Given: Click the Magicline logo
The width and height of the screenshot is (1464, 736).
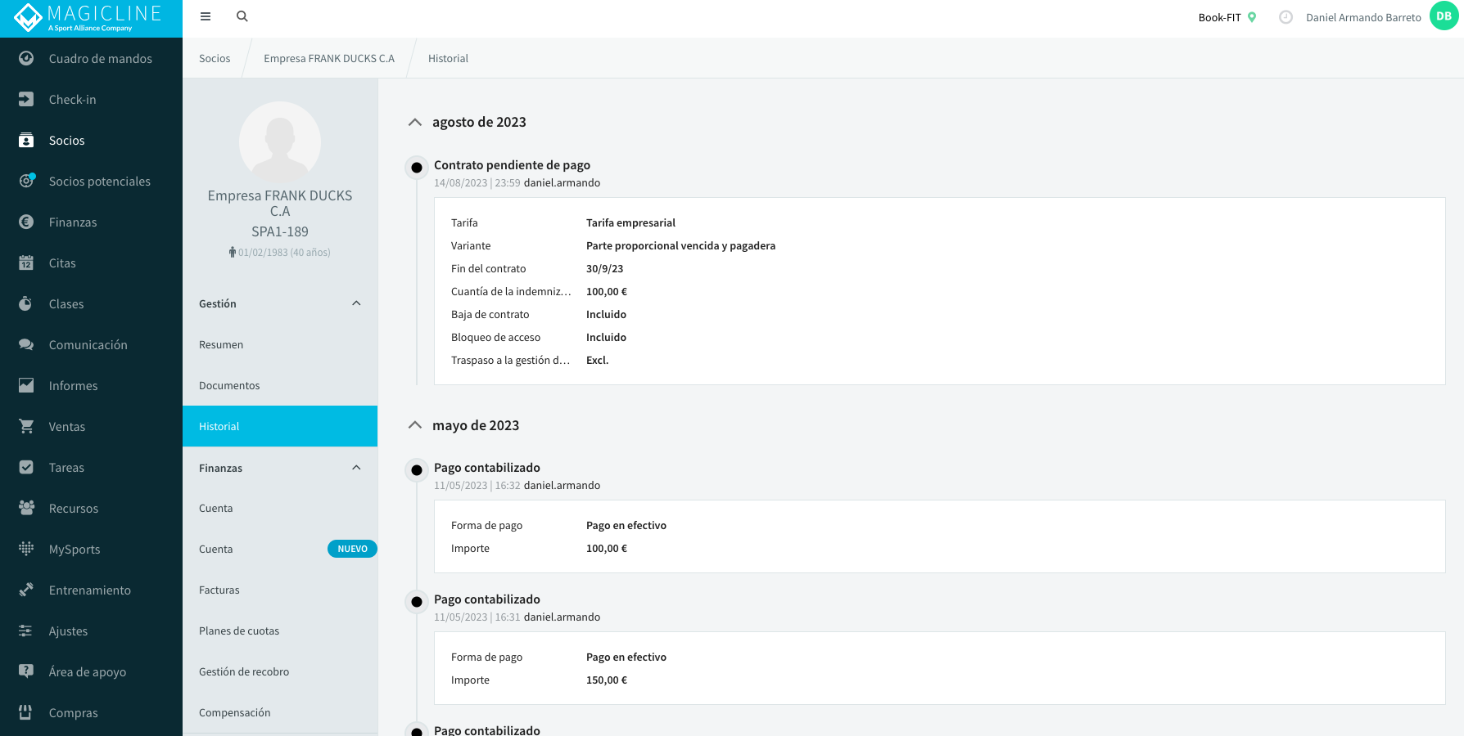Looking at the screenshot, I should click(x=88, y=18).
